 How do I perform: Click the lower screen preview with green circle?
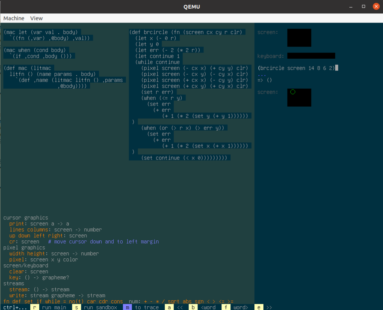[299, 98]
